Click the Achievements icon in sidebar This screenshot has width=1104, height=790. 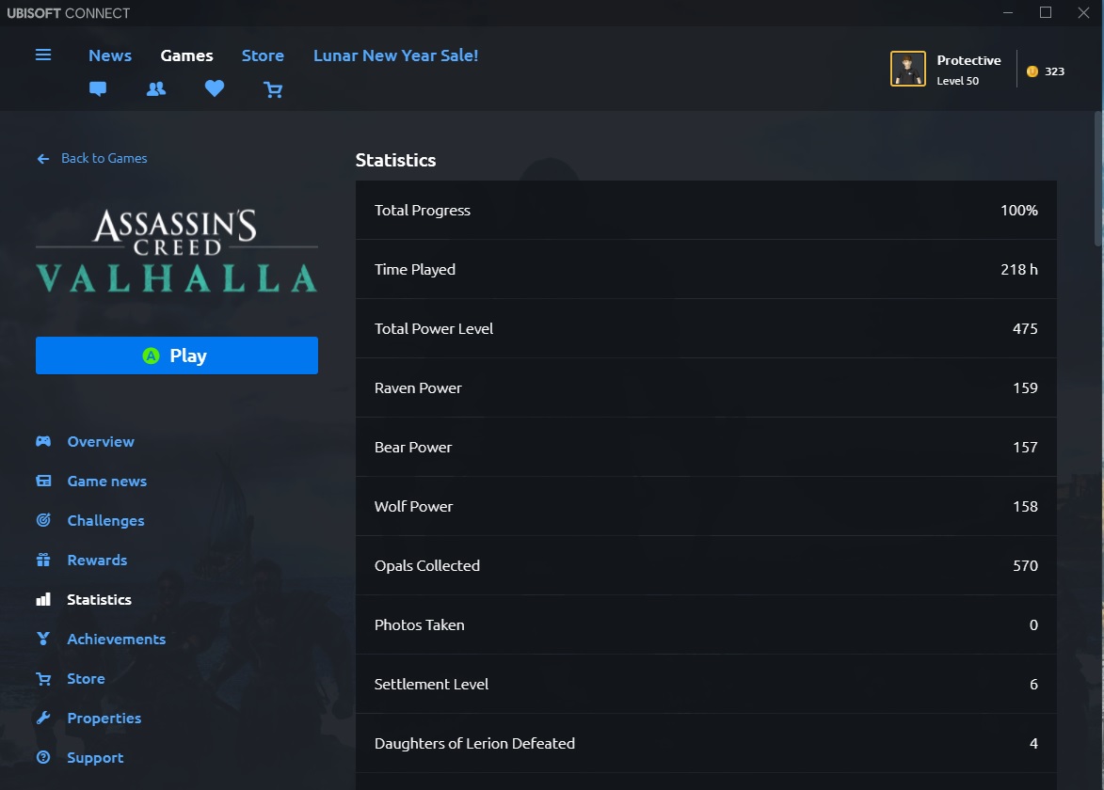point(43,638)
